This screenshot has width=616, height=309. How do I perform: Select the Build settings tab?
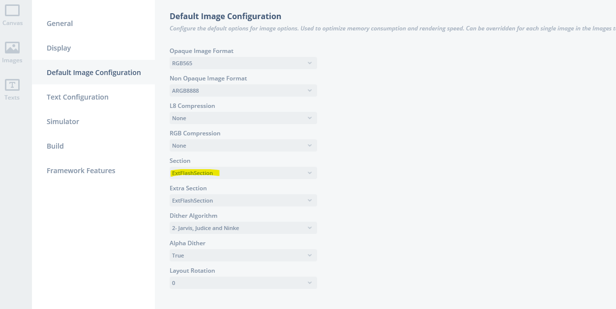[x=55, y=146]
